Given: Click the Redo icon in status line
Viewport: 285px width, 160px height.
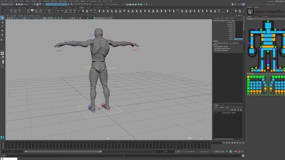Looking at the screenshot, I should coord(28,4).
